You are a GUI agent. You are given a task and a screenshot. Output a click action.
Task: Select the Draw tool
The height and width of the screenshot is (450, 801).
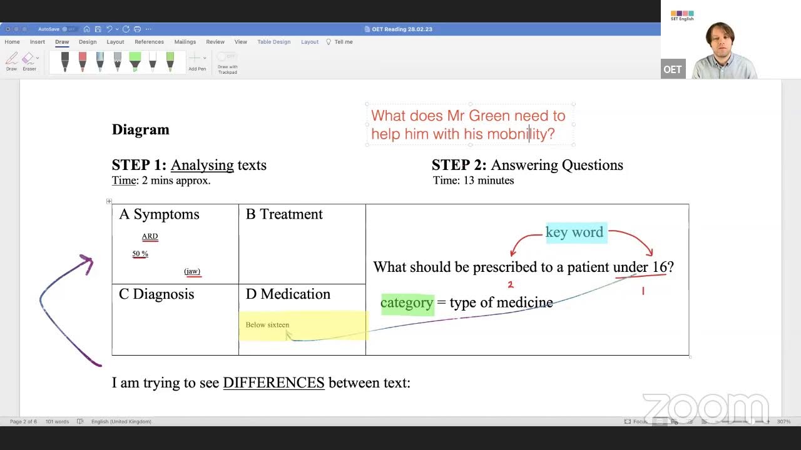coord(11,61)
